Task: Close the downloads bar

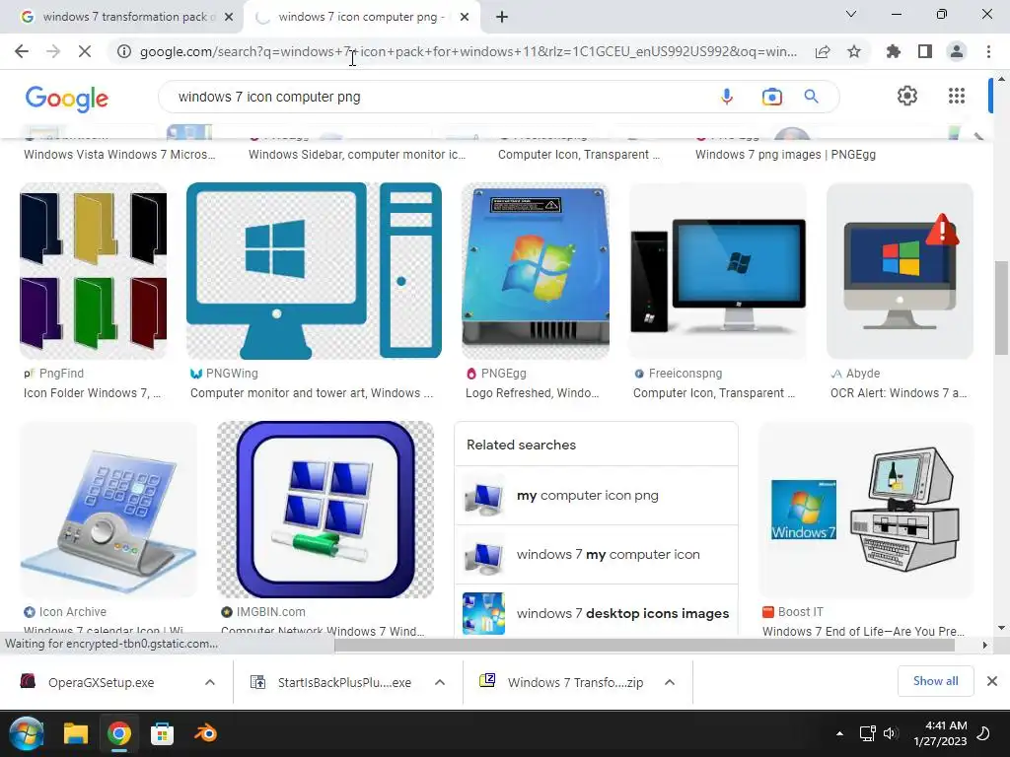Action: point(992,681)
